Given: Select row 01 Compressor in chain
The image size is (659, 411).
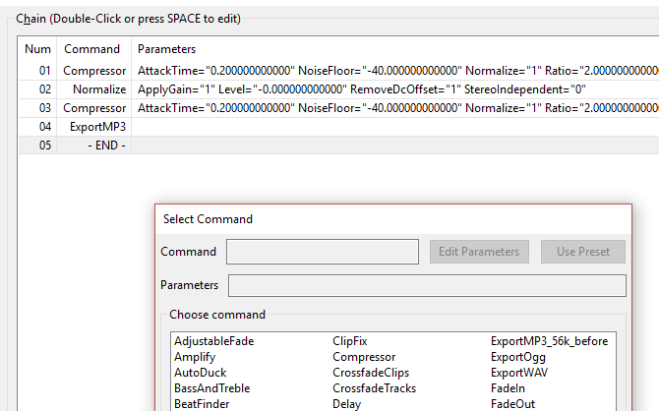Looking at the screenshot, I should 94,71.
